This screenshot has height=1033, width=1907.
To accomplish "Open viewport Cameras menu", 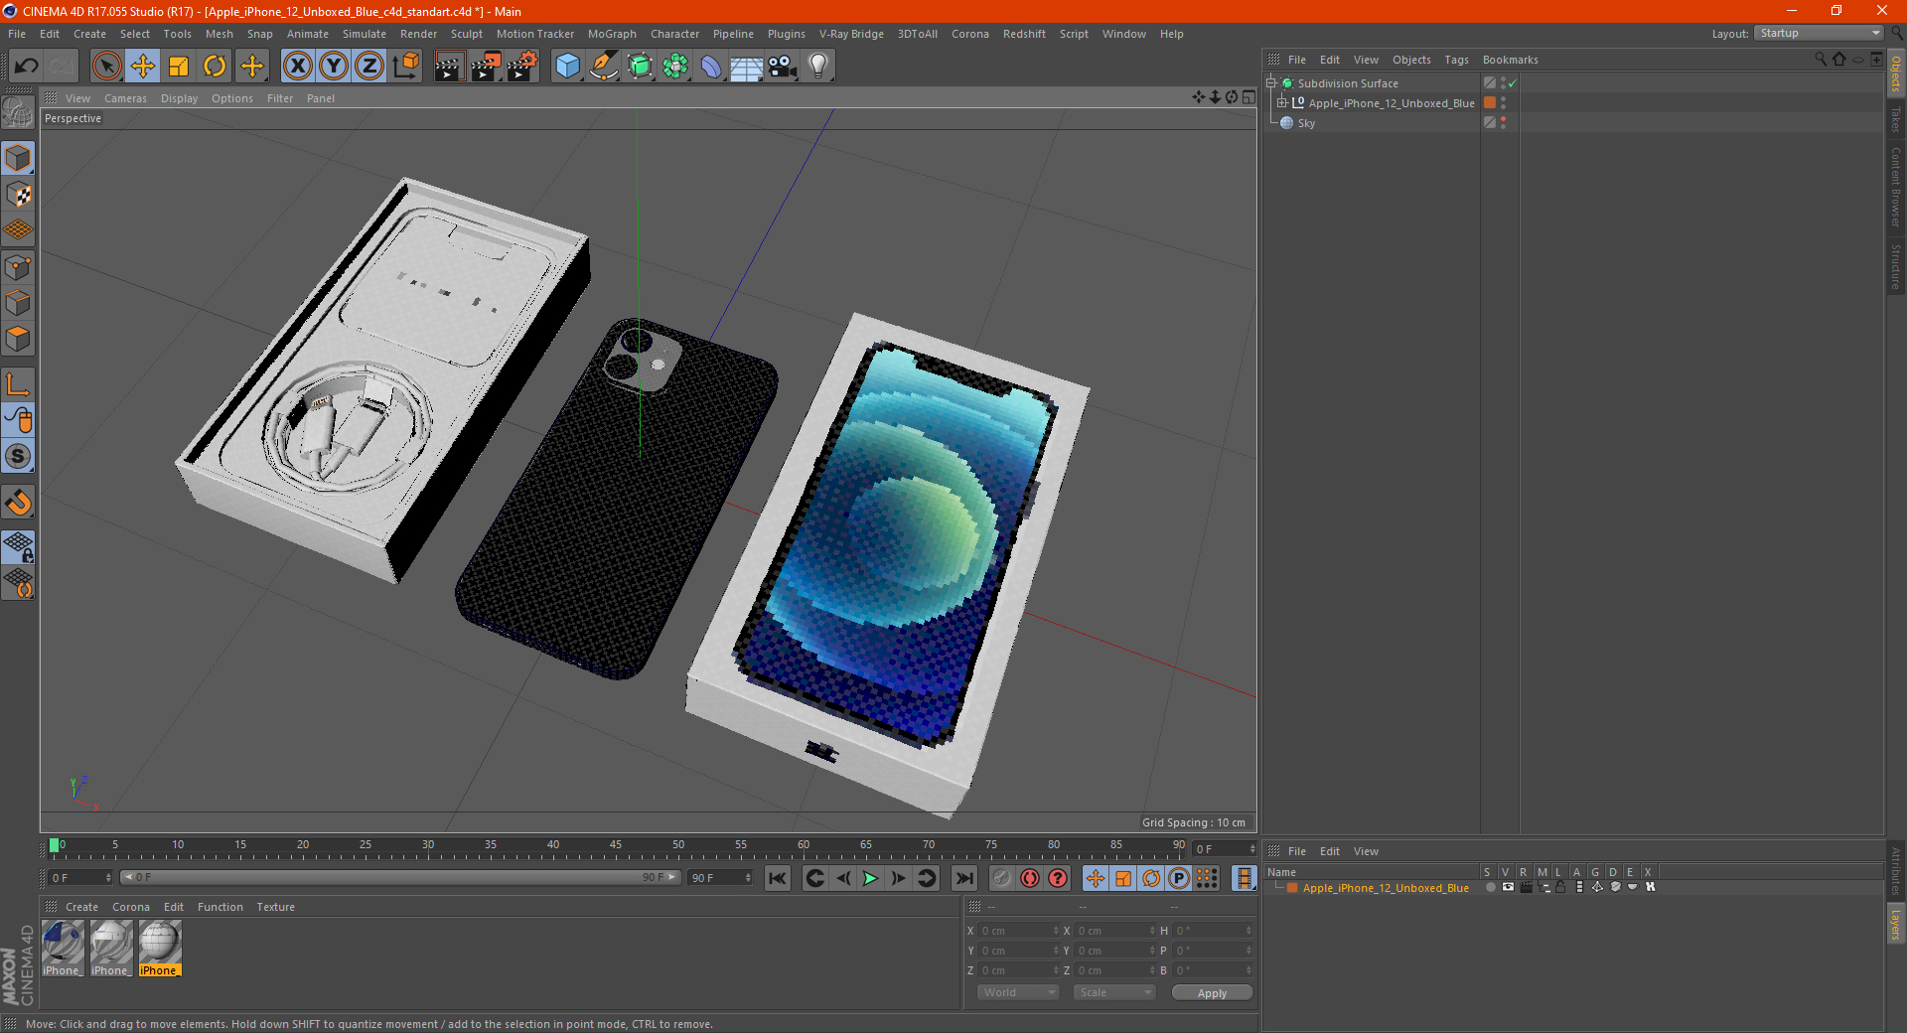I will pos(125,98).
